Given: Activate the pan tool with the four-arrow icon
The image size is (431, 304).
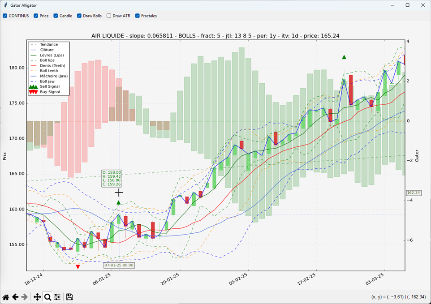Looking at the screenshot, I should click(x=37, y=297).
